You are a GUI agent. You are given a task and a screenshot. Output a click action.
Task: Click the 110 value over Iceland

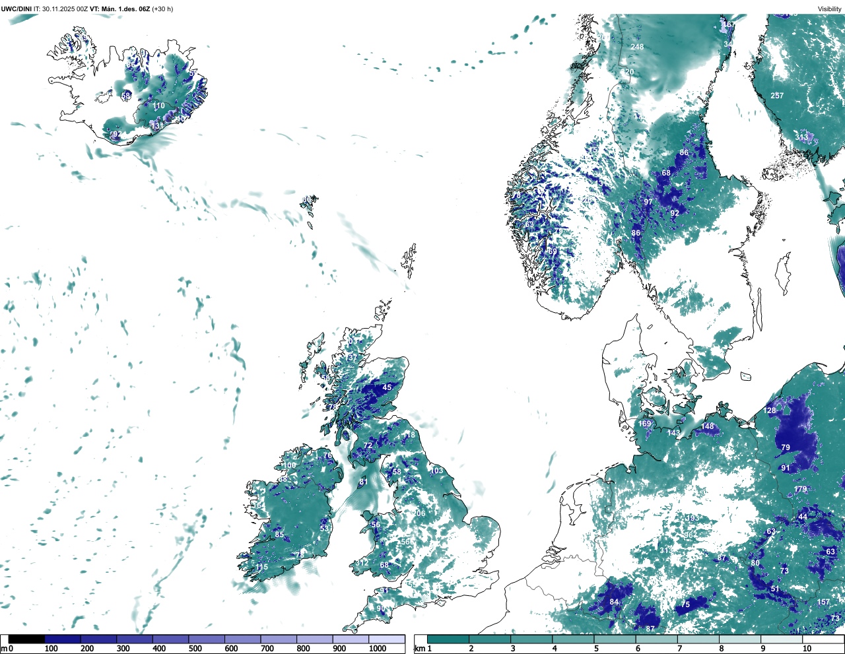[x=159, y=106]
